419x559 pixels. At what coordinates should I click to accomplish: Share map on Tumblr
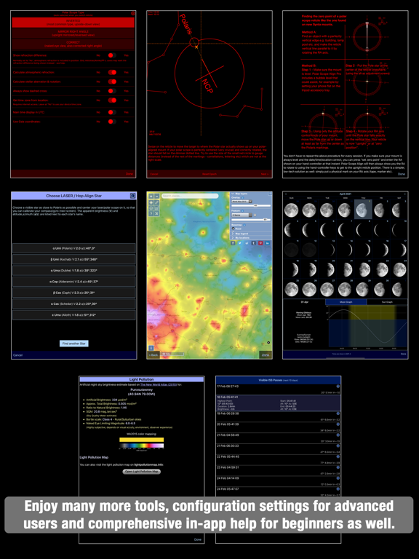(254, 243)
